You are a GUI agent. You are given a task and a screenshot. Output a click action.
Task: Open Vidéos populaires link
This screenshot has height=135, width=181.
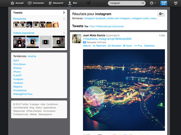[x=24, y=33]
